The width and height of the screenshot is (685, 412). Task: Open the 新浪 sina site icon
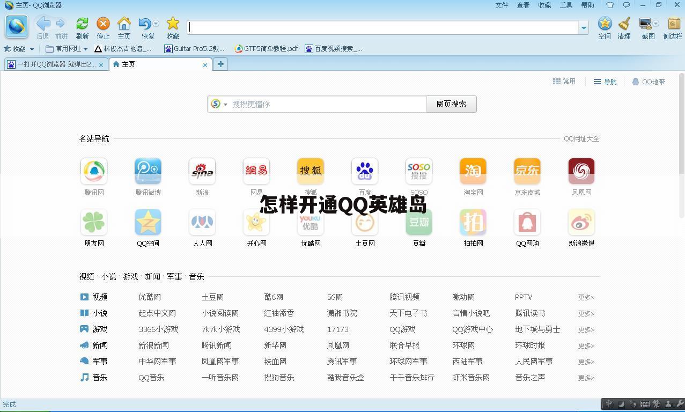[202, 171]
